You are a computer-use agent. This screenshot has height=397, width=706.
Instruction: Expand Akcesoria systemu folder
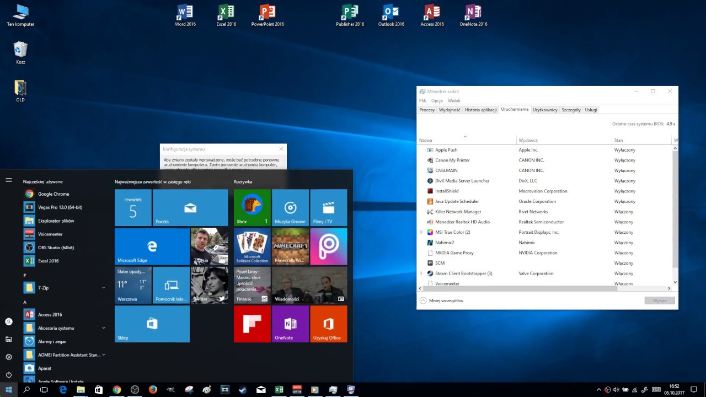point(65,328)
